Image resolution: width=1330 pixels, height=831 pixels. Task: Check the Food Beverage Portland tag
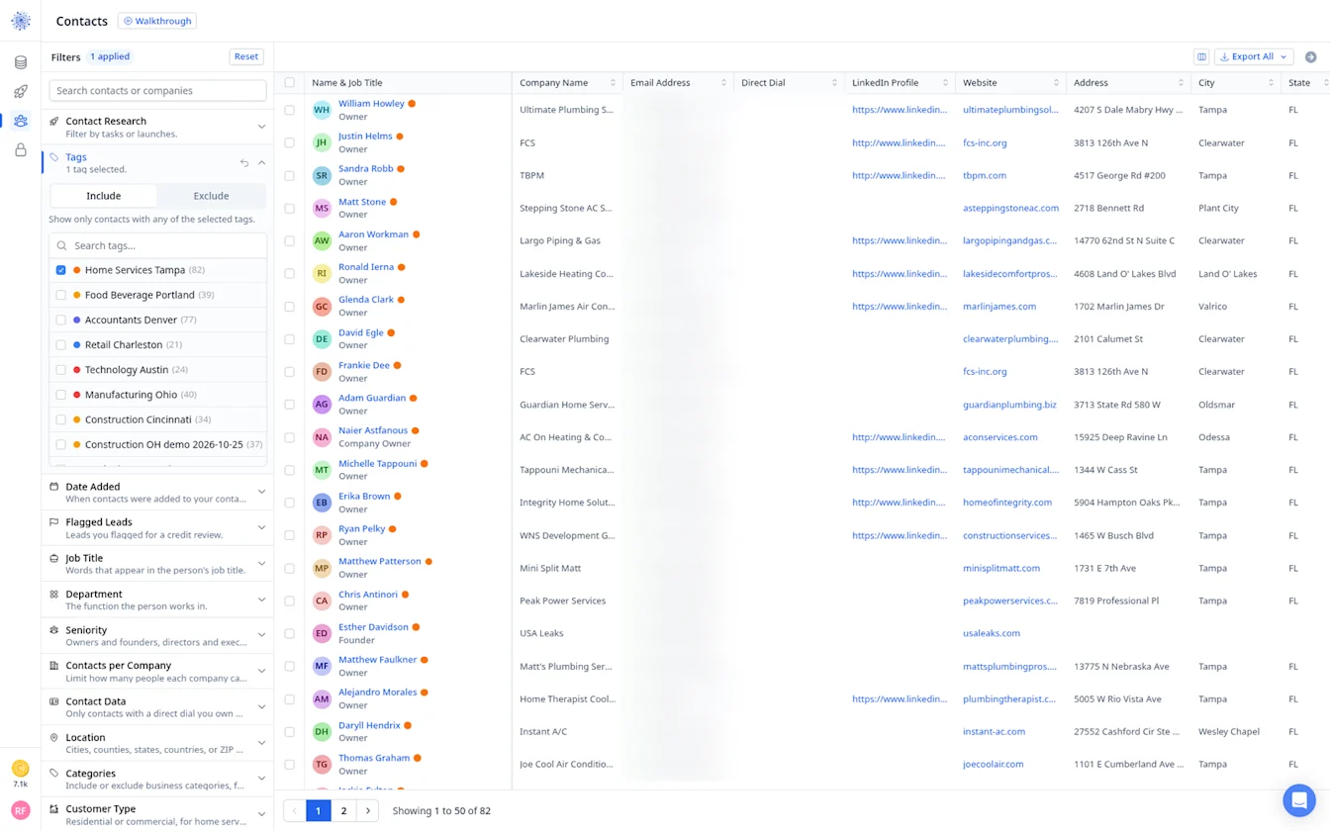coord(61,295)
